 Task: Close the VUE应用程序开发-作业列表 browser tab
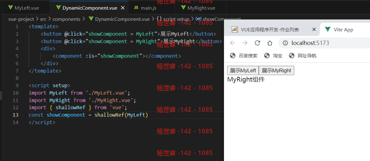[x=314, y=29]
